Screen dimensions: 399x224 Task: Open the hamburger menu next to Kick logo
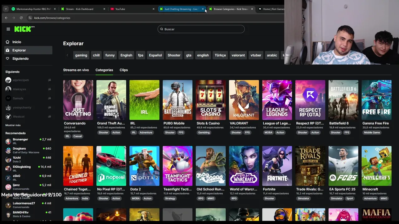[8, 29]
